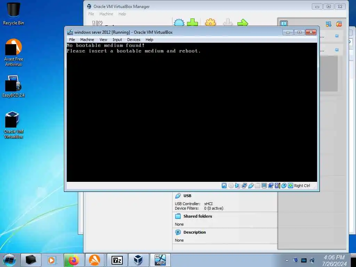Open Machine menu in VirtualBox Manager

pos(106,14)
